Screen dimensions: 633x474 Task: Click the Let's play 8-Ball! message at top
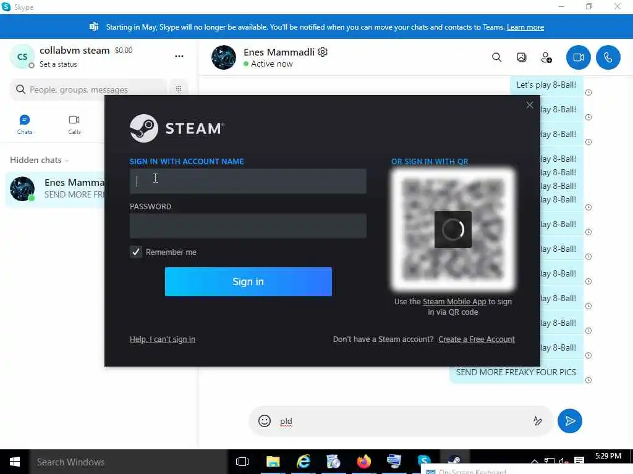pyautogui.click(x=546, y=85)
